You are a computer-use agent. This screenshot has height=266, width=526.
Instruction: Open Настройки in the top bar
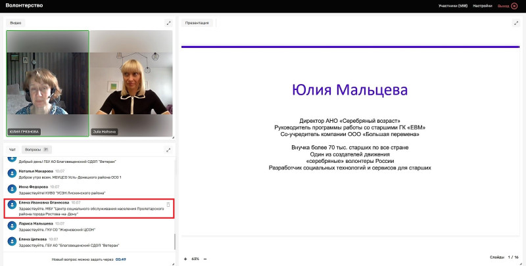coord(483,6)
